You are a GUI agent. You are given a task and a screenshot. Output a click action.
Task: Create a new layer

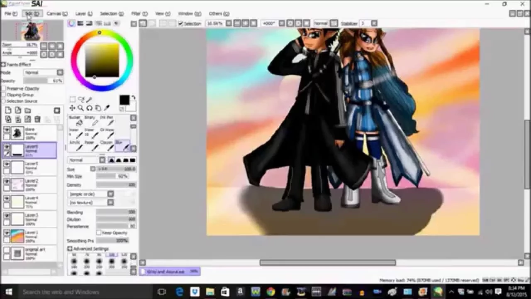pos(8,110)
